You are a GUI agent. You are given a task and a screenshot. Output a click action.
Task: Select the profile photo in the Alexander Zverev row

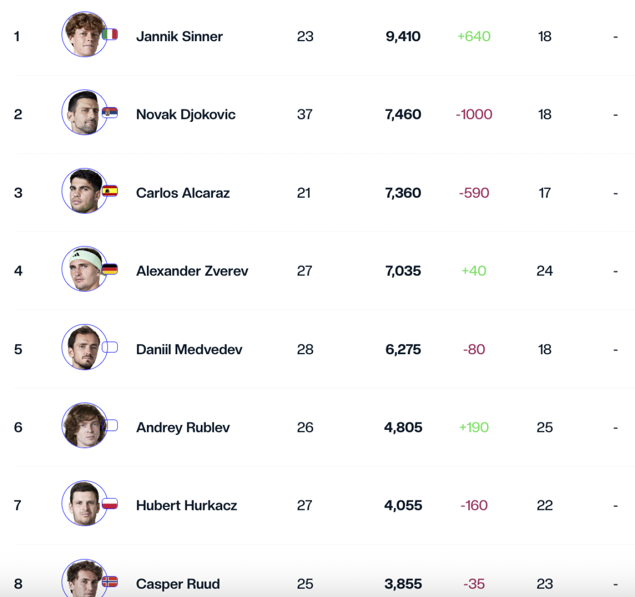(83, 270)
